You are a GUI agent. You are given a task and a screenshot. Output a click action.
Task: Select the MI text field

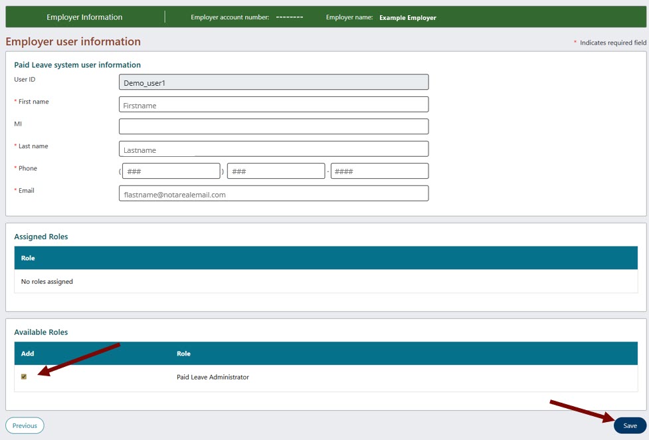(x=272, y=126)
